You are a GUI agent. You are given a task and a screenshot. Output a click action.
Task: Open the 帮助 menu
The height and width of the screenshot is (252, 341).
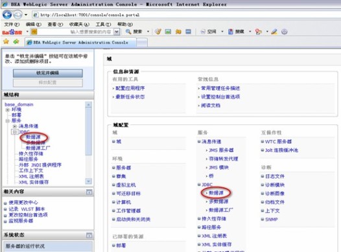point(125,25)
